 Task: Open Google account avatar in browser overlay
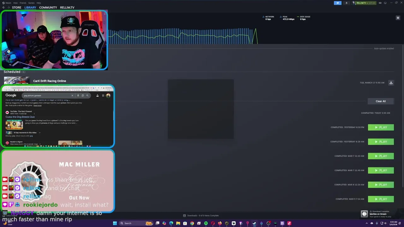(108, 96)
